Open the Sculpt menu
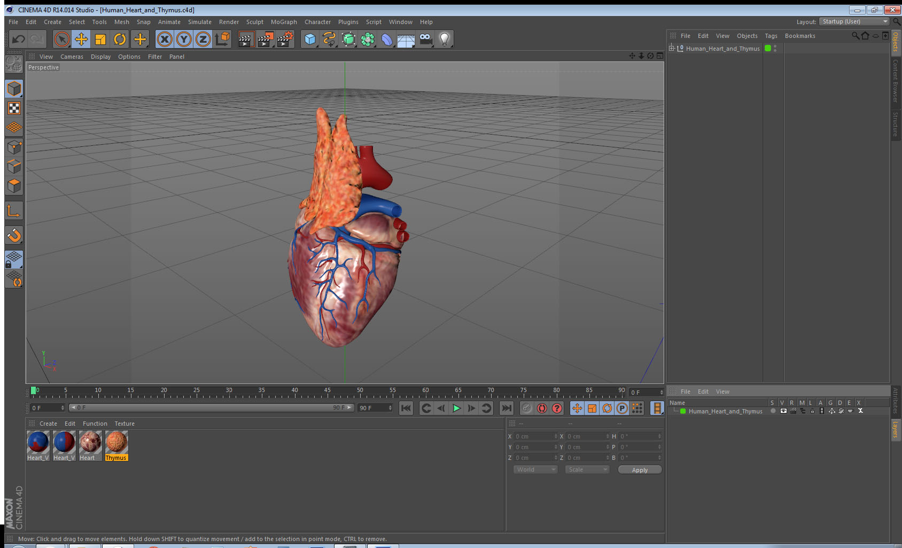Viewport: 902px width, 548px height. (255, 22)
